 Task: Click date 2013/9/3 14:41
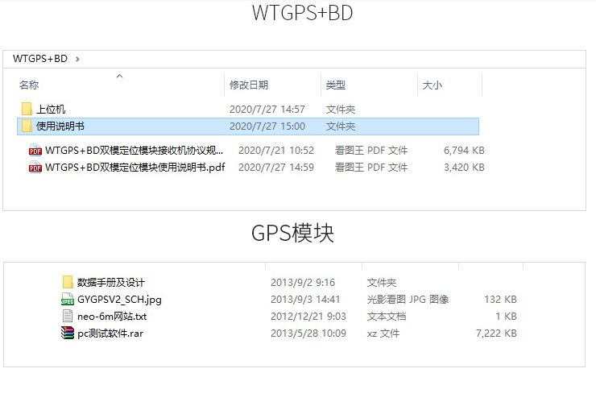click(x=305, y=300)
